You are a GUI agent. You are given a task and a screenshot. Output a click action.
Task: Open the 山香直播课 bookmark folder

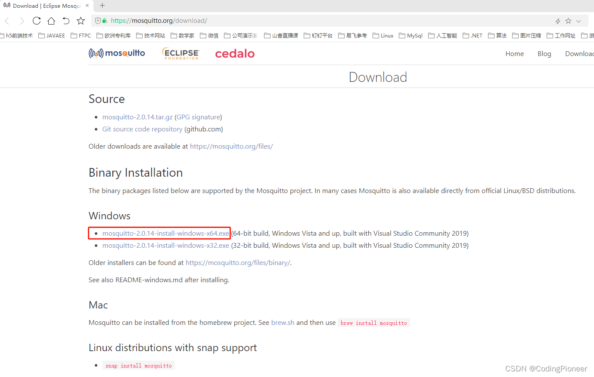(281, 36)
